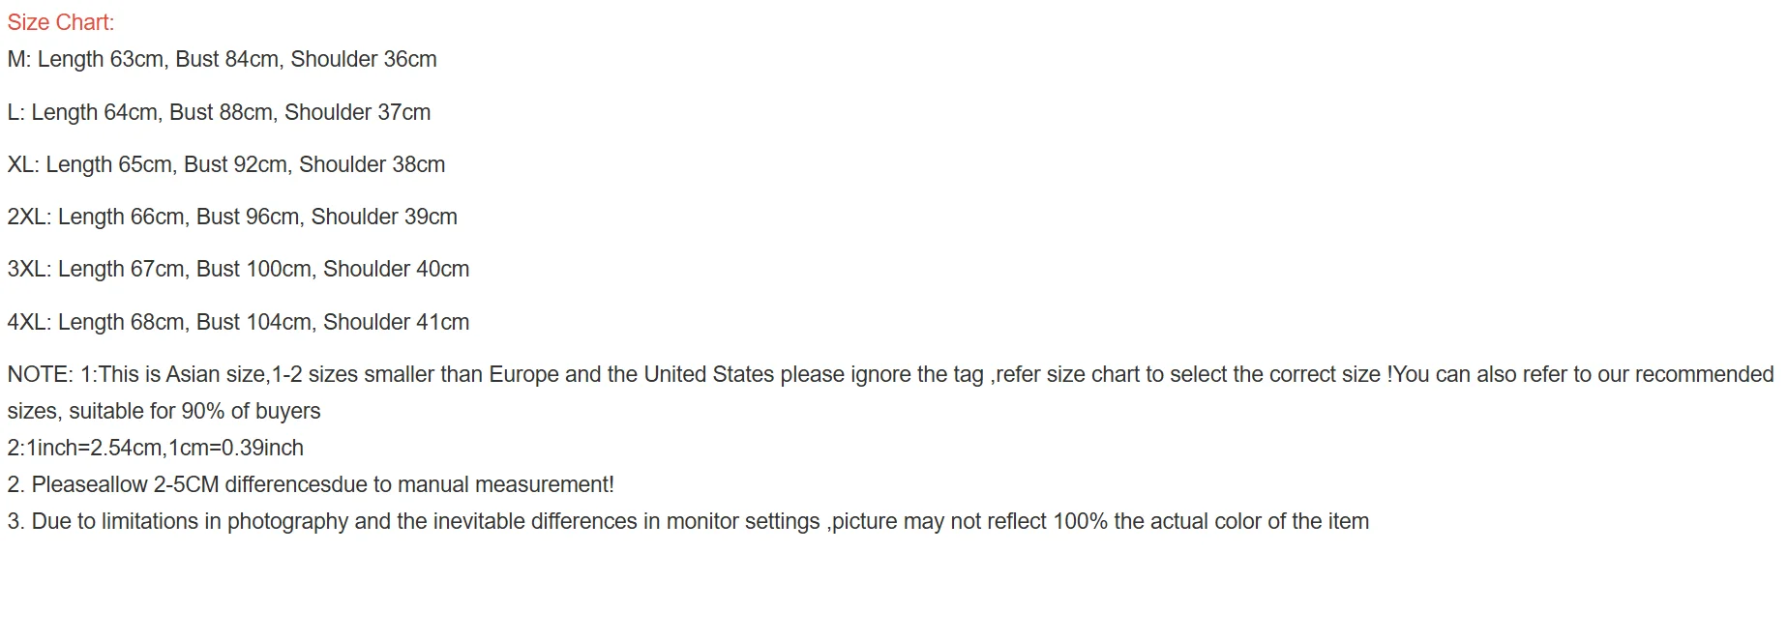Click "Shoulder 36cm" in the M row
The width and height of the screenshot is (1788, 640).
coord(364,60)
